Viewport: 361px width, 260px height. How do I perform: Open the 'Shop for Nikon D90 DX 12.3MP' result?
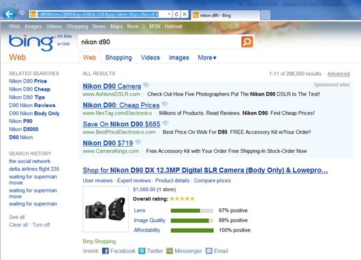point(205,170)
